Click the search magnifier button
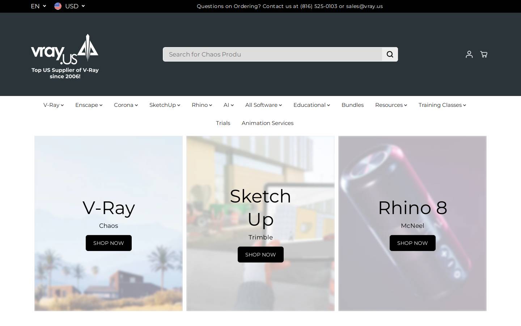 click(390, 54)
